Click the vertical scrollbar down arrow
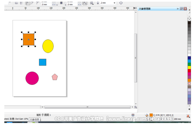Viewport: 193px width, 125px height. (x=136, y=104)
